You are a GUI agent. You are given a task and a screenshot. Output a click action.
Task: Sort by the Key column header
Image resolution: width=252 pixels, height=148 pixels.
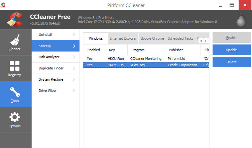pyautogui.click(x=116, y=50)
